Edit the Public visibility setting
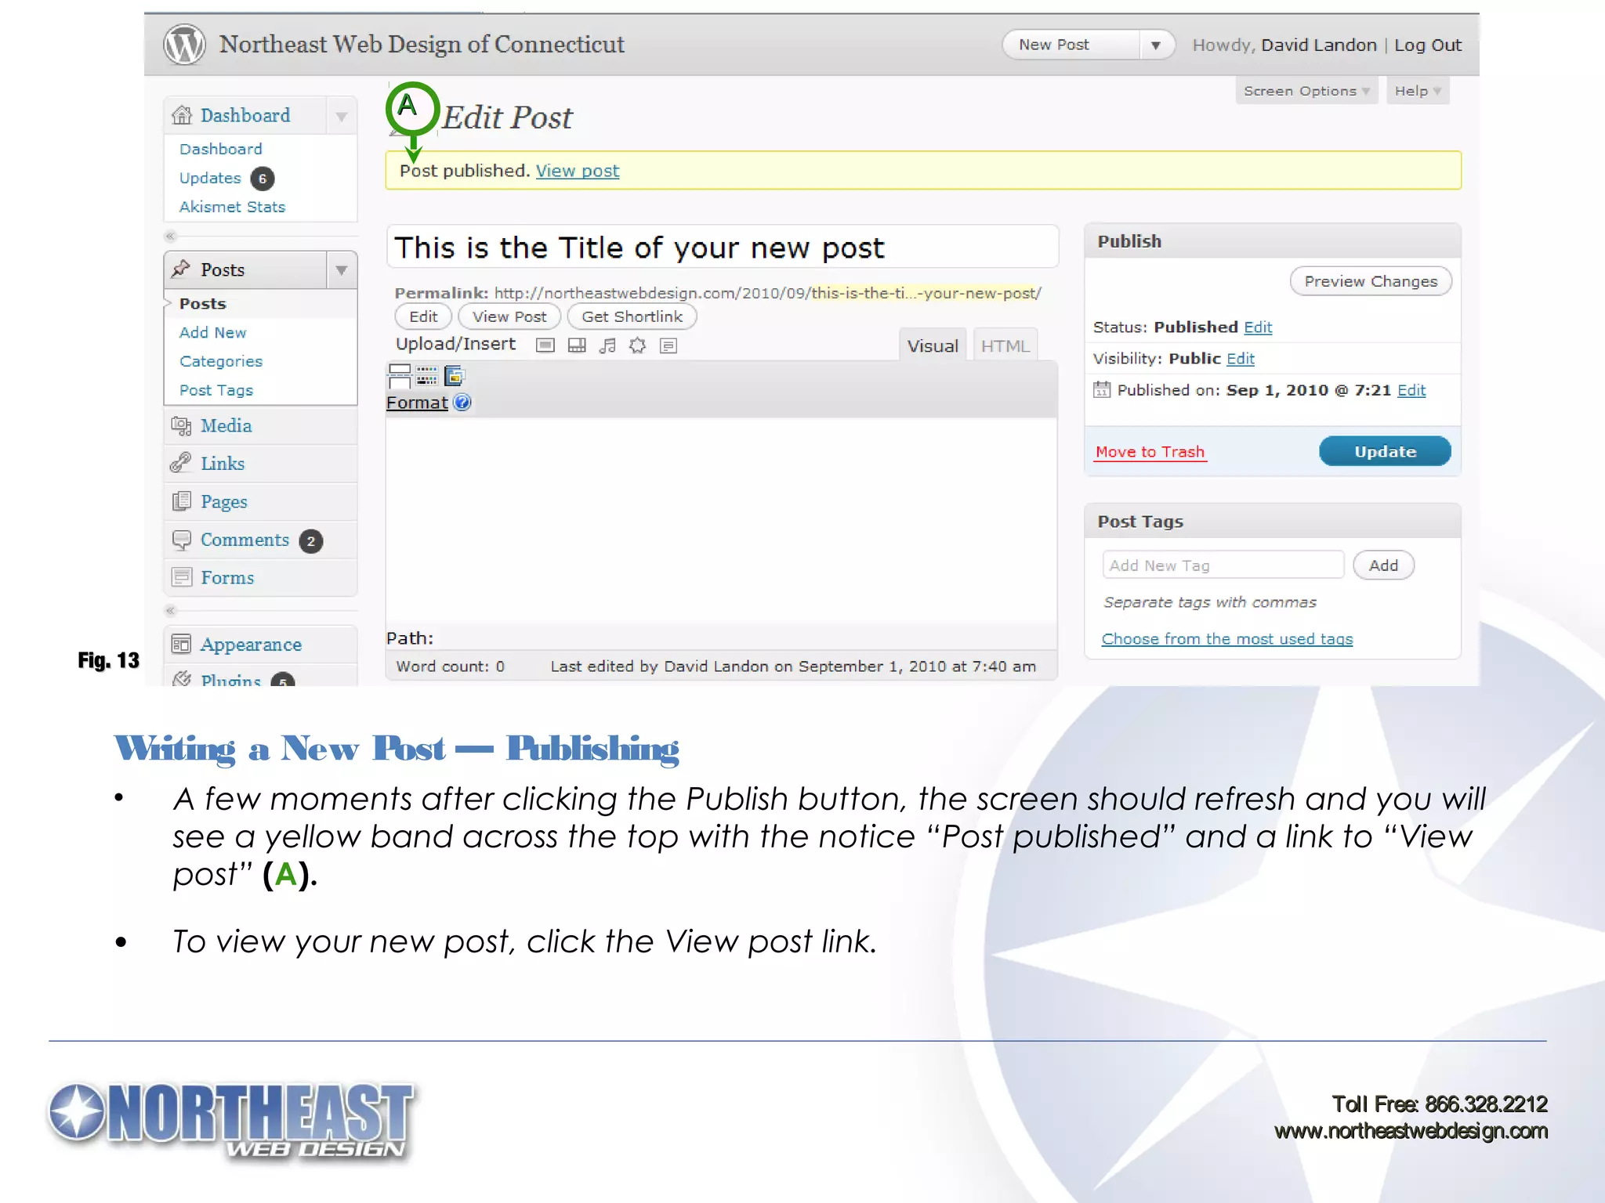The width and height of the screenshot is (1605, 1203). (x=1241, y=359)
